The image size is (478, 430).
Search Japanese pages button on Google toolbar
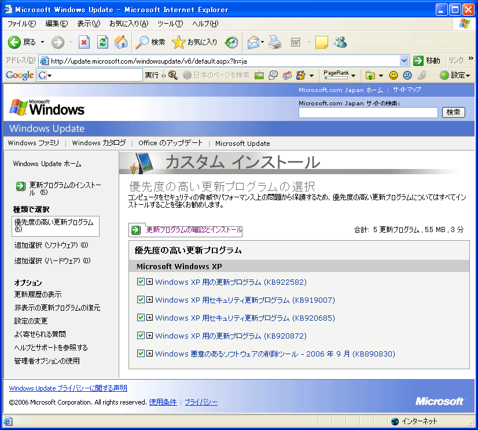pos(216,75)
